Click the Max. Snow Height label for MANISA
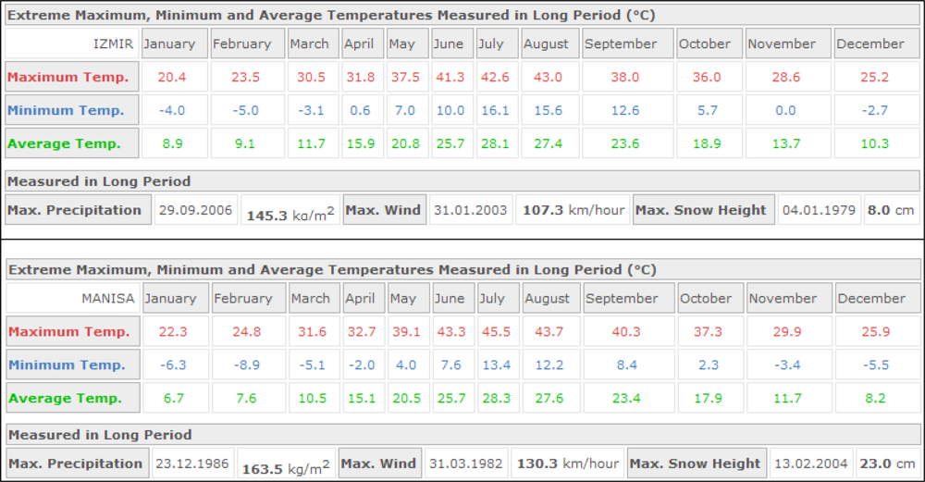Screen dimensions: 925x482 click(697, 463)
